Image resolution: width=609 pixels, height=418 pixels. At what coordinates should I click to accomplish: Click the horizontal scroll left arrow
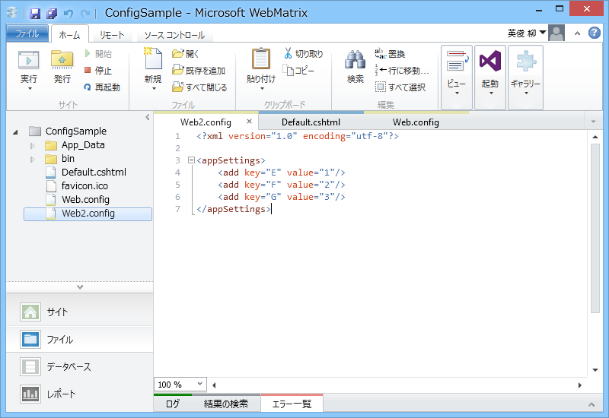coord(214,385)
